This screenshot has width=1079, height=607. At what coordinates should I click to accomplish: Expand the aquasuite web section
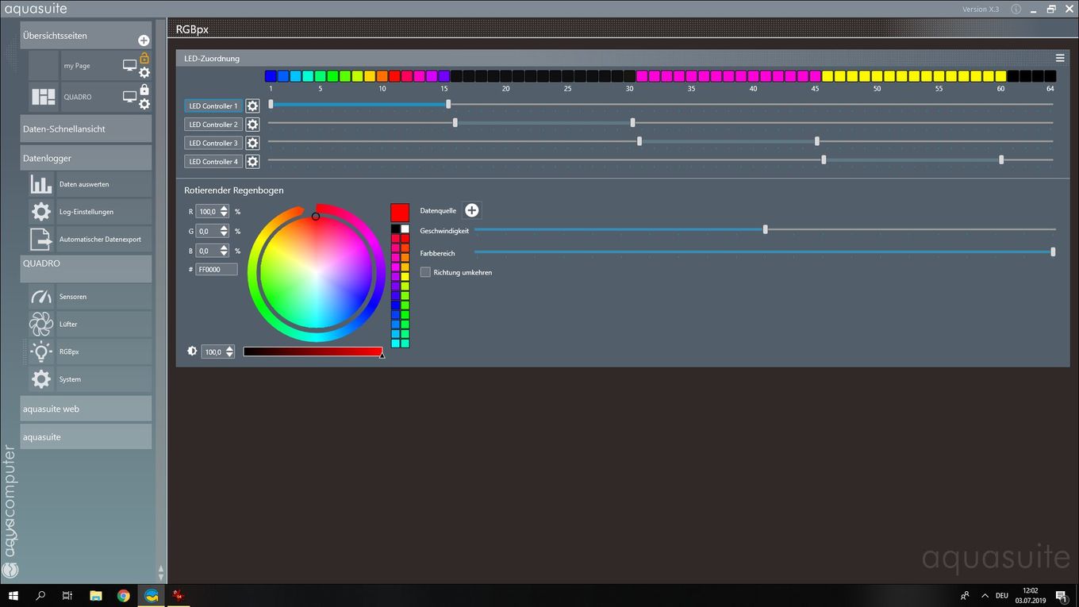point(86,409)
